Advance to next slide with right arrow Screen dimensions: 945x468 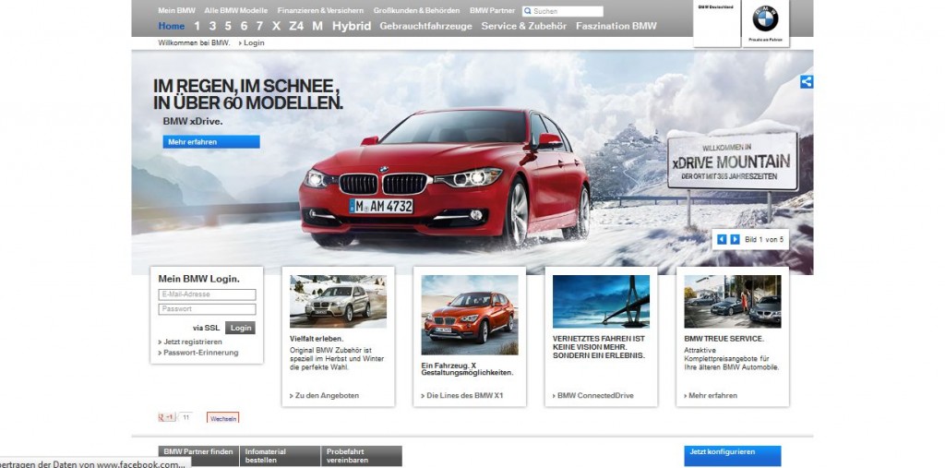[x=735, y=239]
